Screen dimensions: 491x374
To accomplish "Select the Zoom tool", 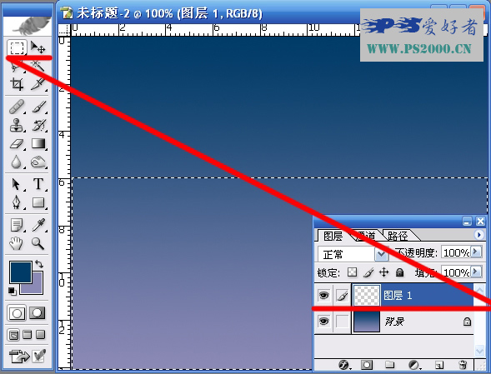I will click(x=38, y=243).
